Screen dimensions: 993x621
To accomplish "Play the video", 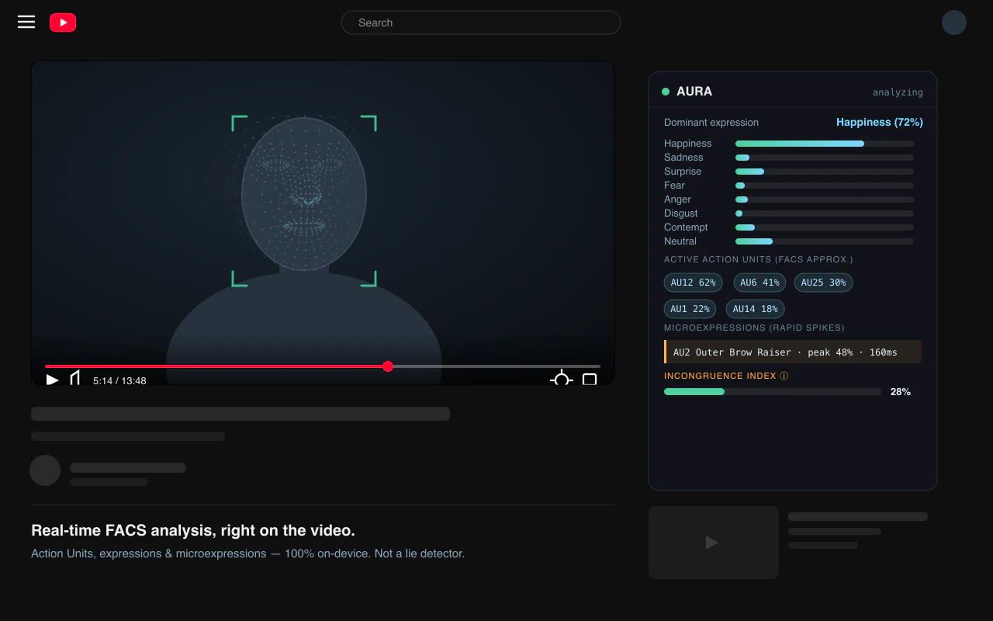I will (52, 380).
